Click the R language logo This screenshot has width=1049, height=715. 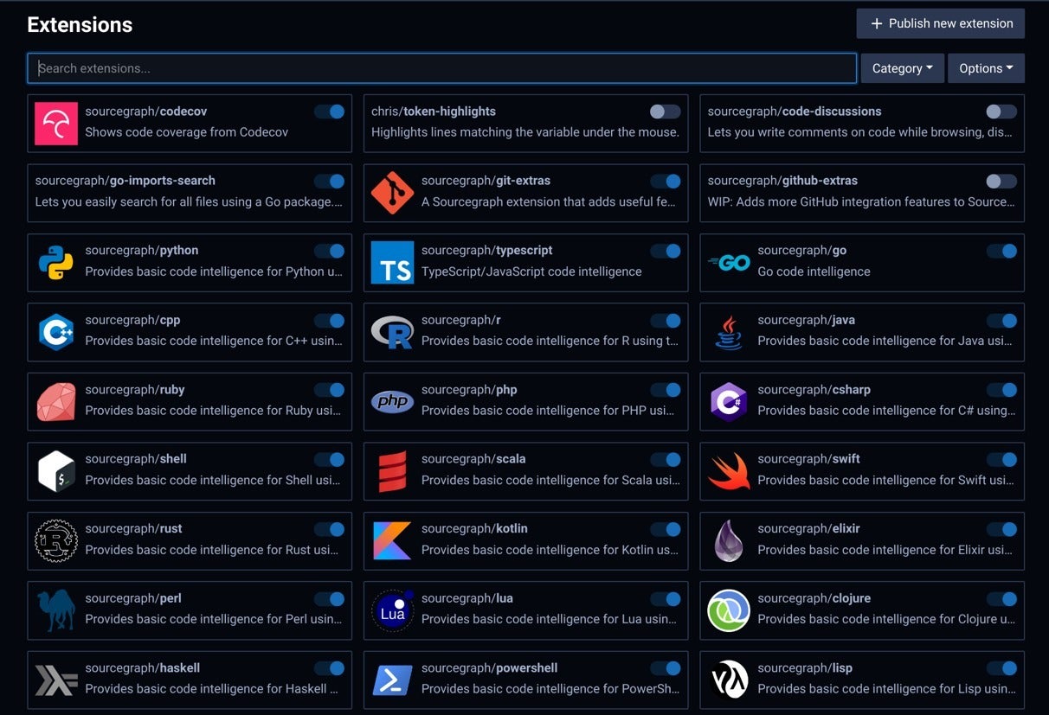point(392,332)
